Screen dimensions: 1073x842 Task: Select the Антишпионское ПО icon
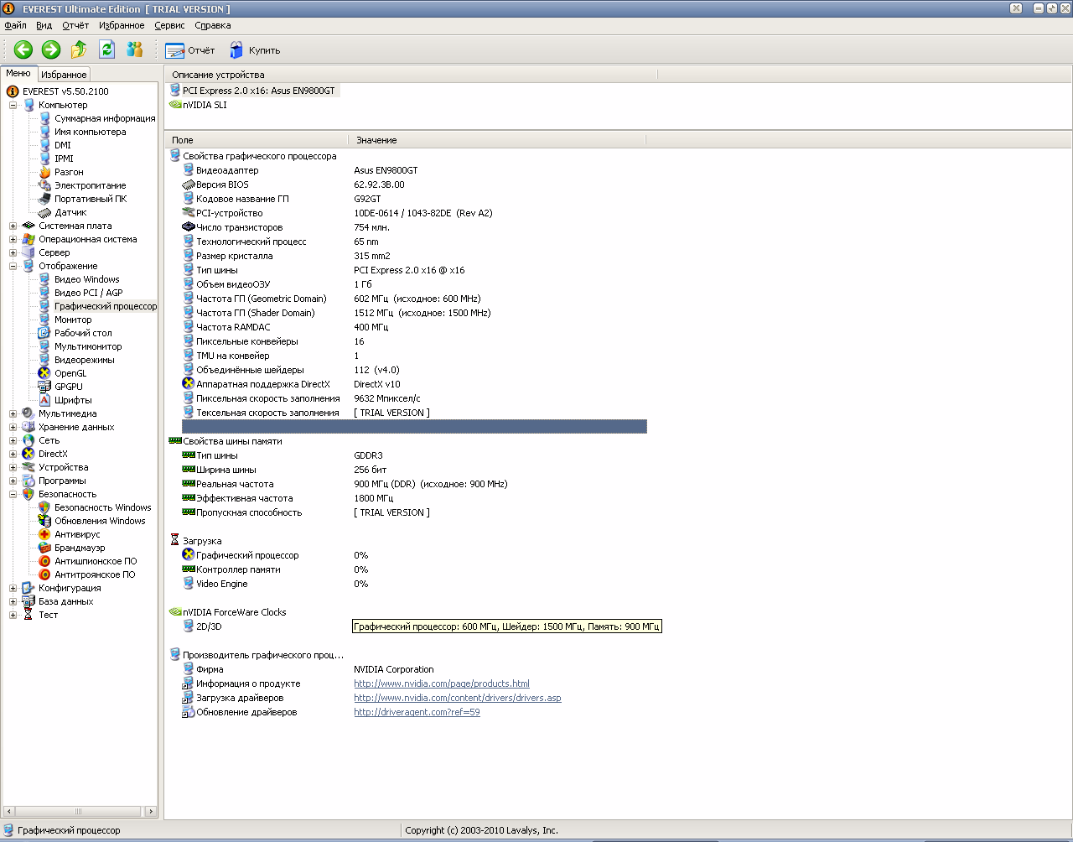[45, 561]
